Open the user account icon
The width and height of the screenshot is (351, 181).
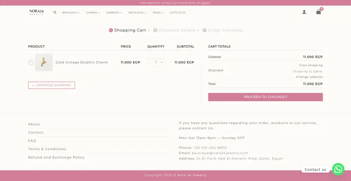pyautogui.click(x=304, y=12)
